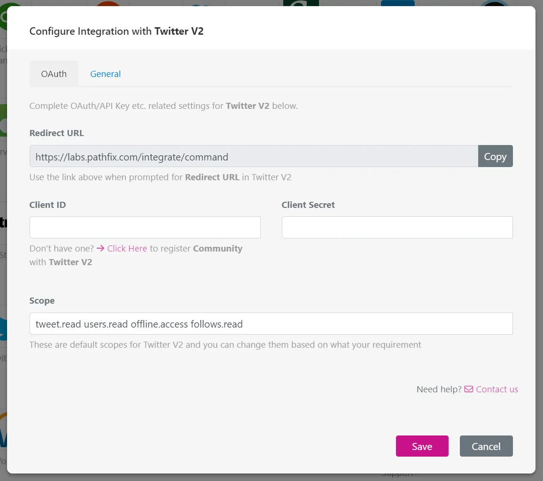Viewport: 543px width, 481px height.
Task: Click the envelope icon beside Contact us
Action: [468, 389]
